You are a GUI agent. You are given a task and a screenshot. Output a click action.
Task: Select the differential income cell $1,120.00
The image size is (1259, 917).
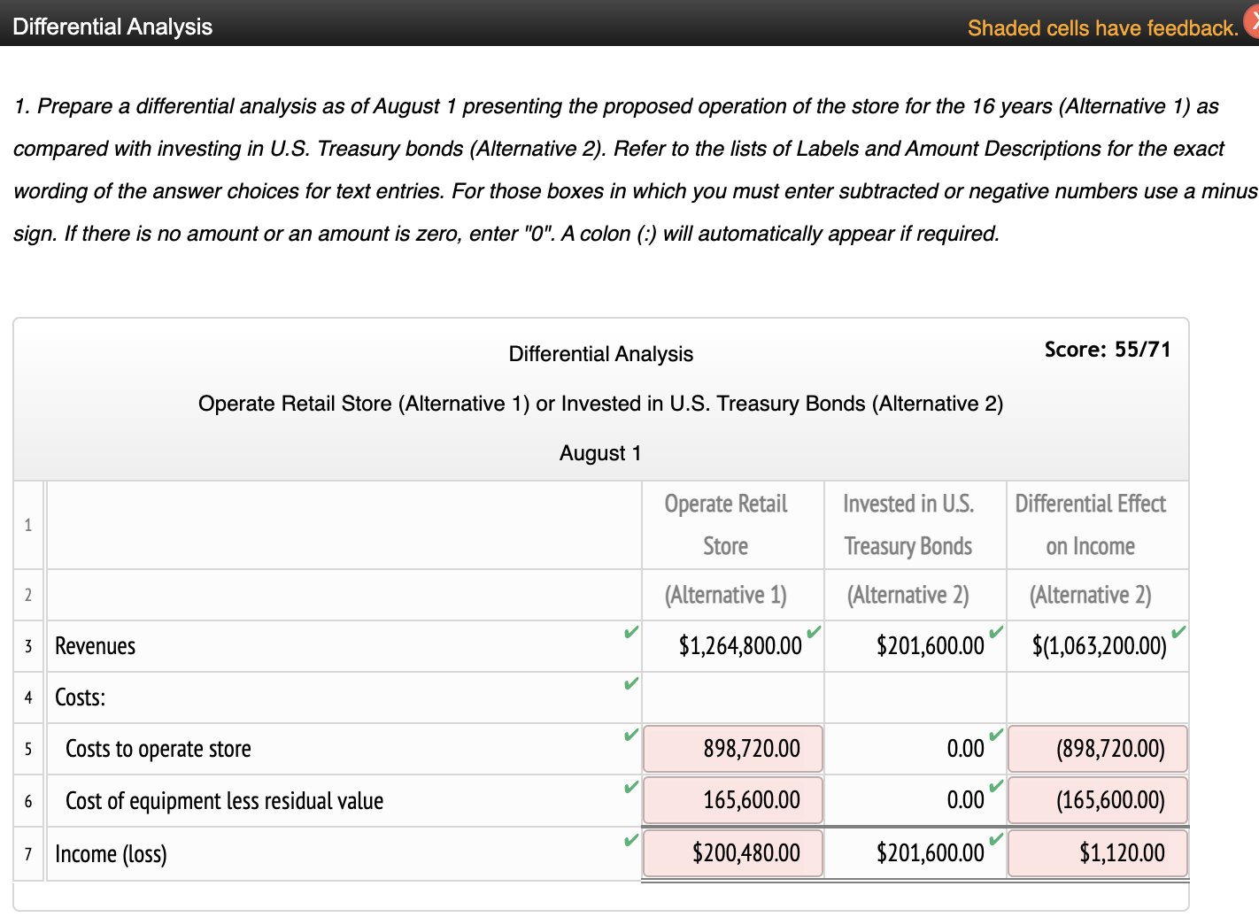(x=1098, y=853)
